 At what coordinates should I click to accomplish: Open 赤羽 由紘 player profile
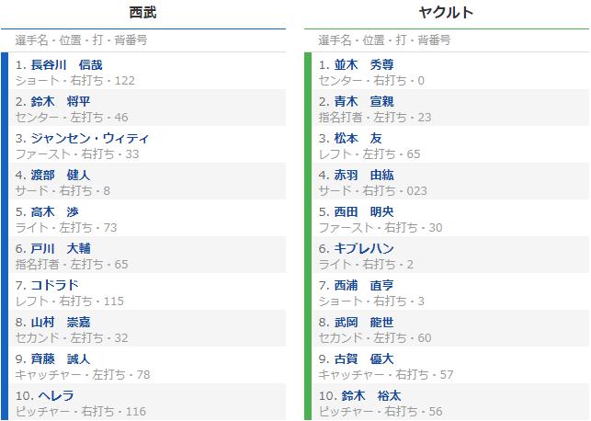point(362,175)
